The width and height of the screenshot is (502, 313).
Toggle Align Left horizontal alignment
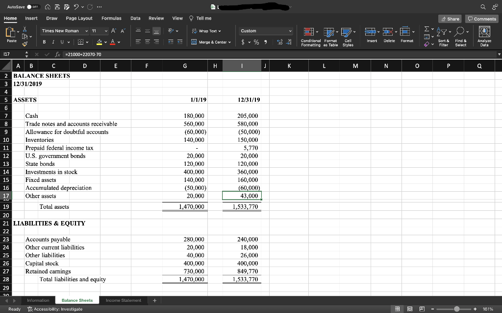pos(138,42)
